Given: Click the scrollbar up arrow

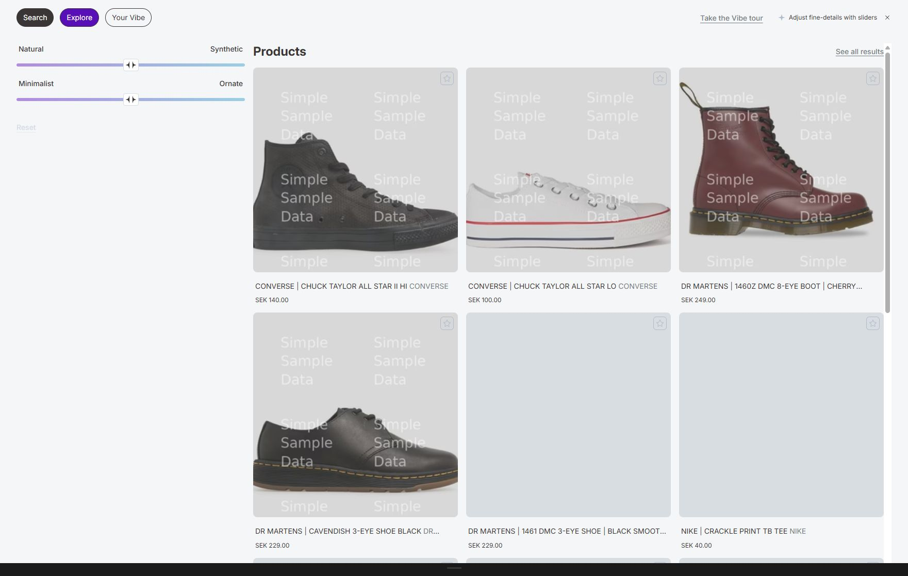Looking at the screenshot, I should [887, 48].
